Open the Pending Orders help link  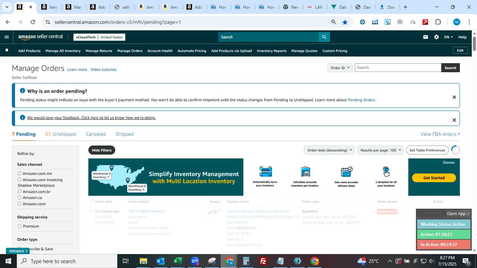[361, 100]
